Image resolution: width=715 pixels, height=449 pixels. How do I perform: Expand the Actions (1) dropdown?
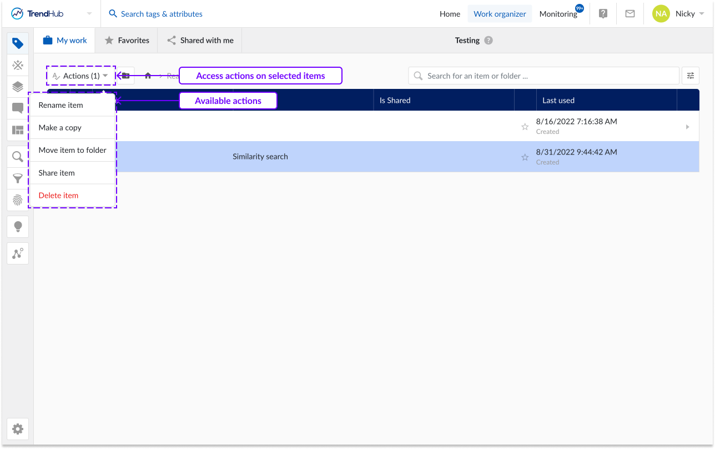click(x=81, y=76)
